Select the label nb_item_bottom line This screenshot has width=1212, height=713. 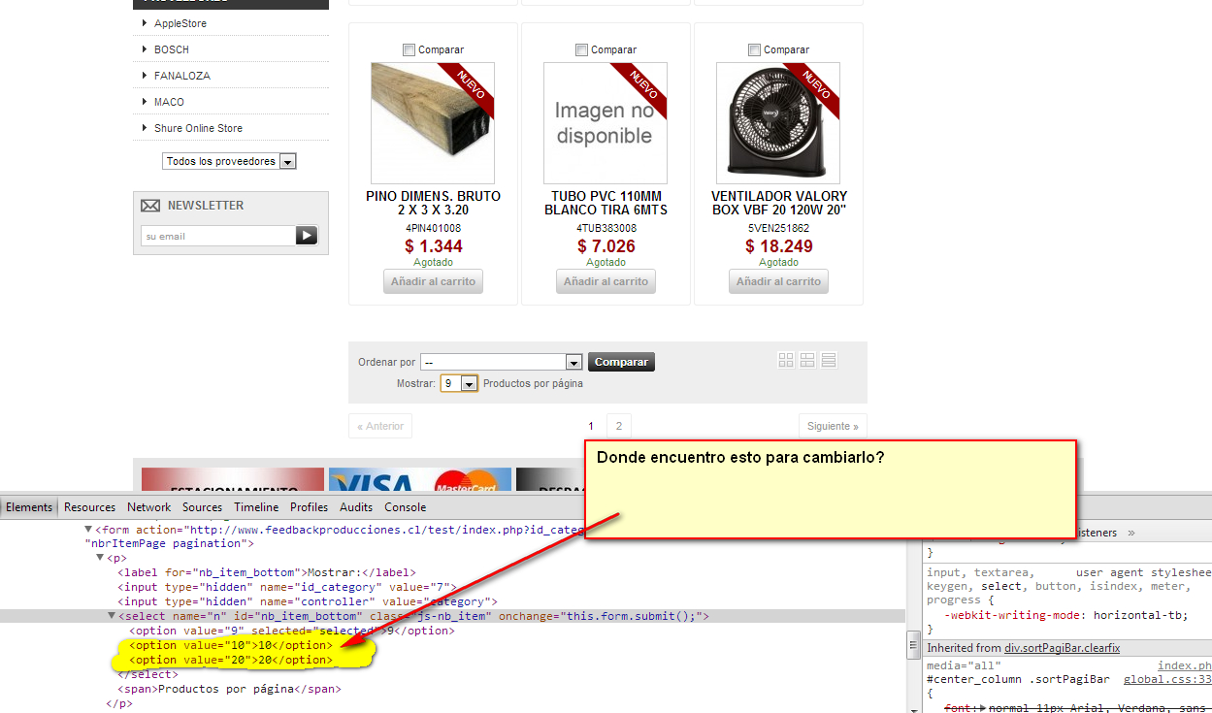pyautogui.click(x=267, y=572)
